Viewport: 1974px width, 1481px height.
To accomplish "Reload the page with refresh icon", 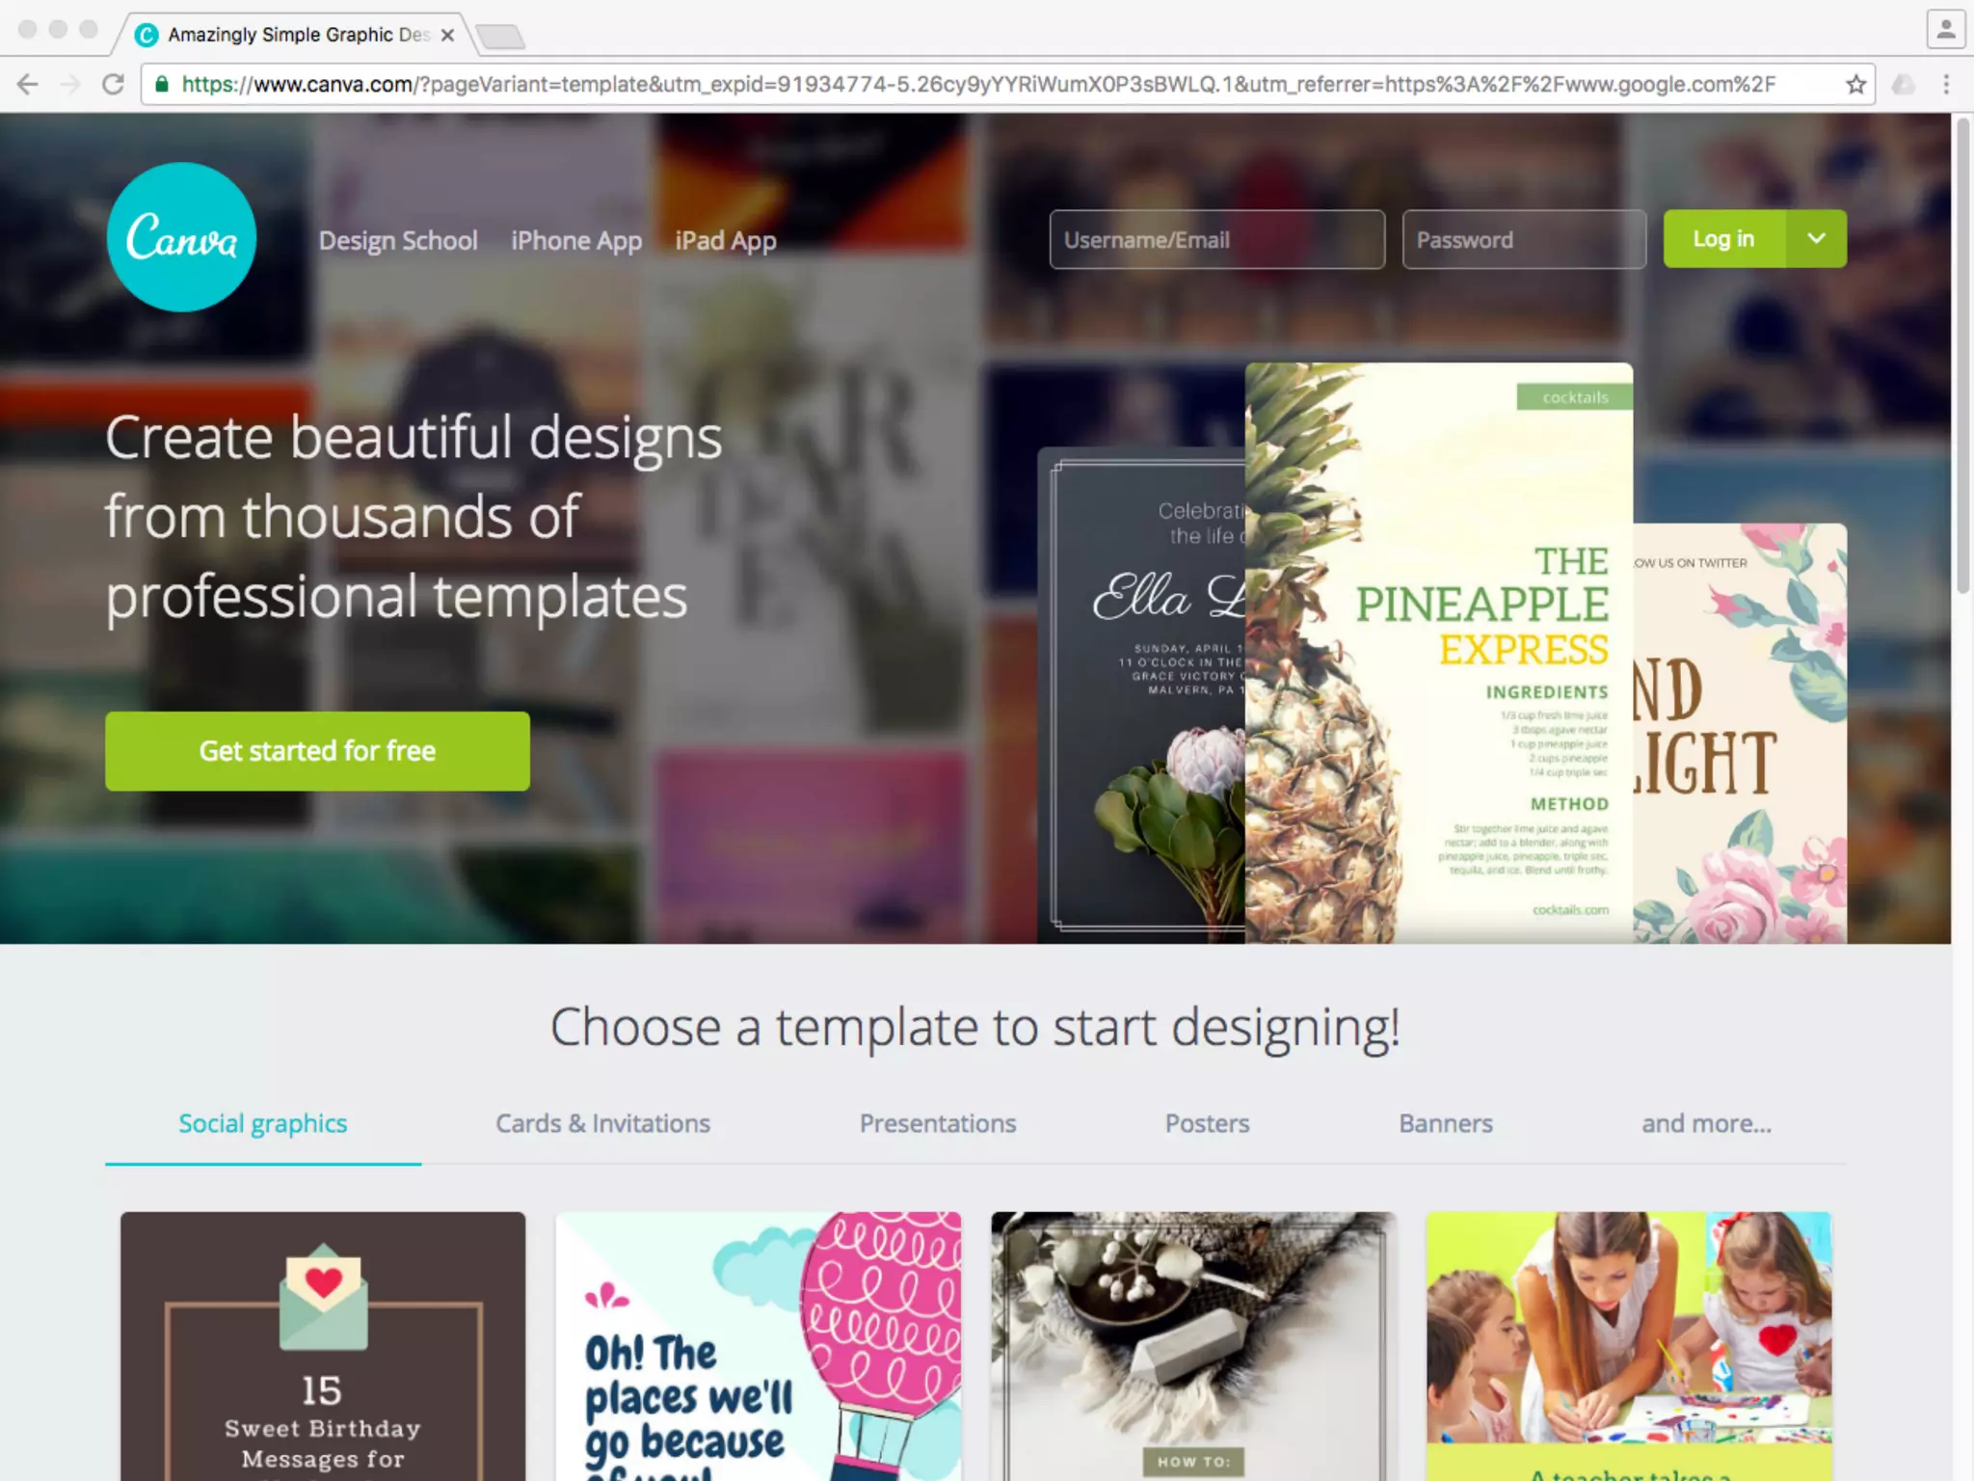I will point(113,85).
